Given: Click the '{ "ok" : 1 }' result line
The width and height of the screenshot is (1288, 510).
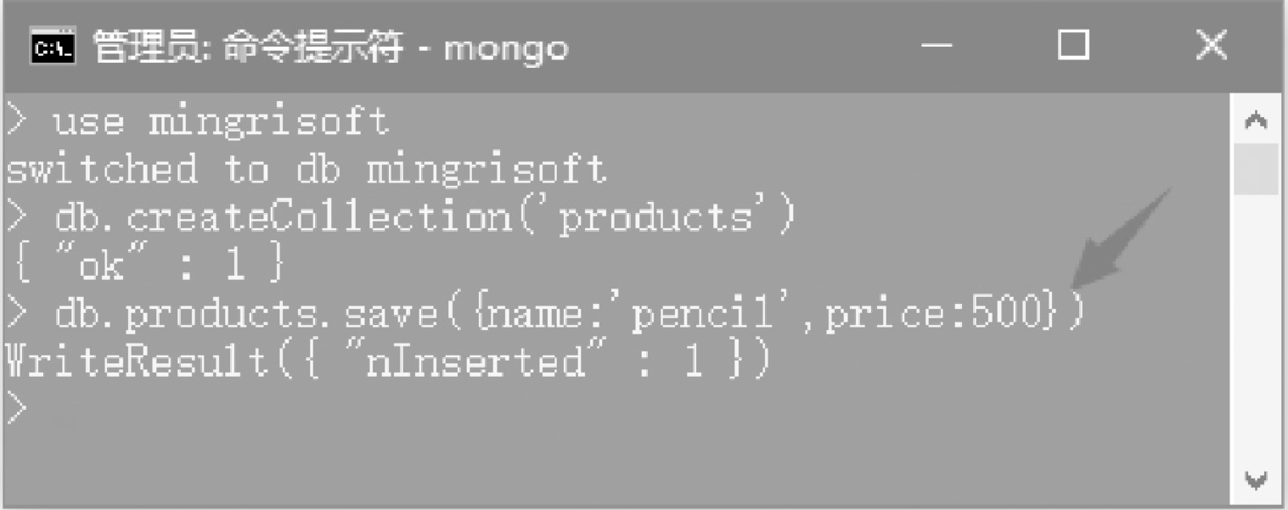Looking at the screenshot, I should 148,266.
